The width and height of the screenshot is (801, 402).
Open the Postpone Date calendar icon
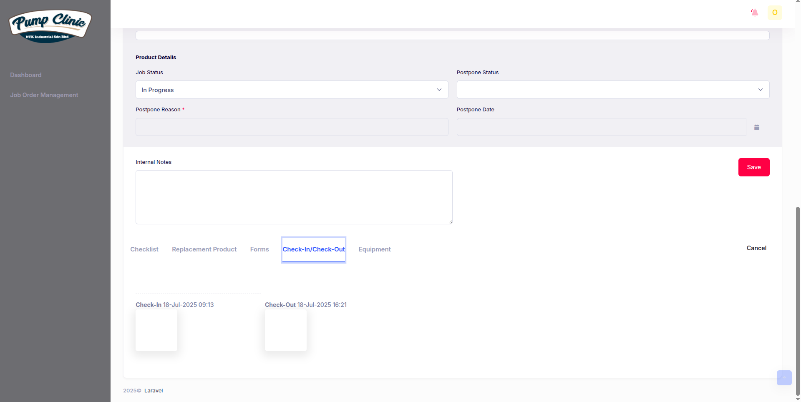[x=757, y=127]
